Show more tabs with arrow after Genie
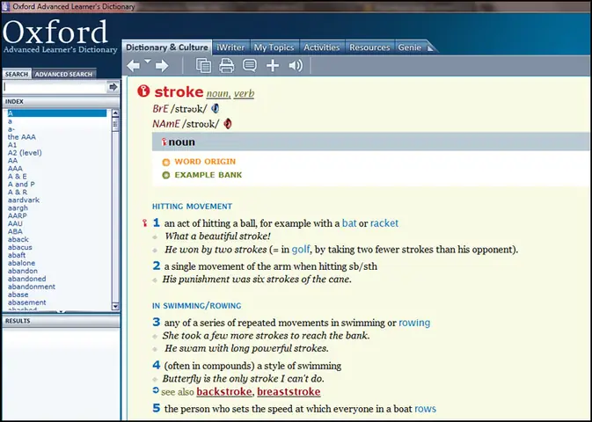Viewport: 592px width, 422px height. tap(430, 48)
